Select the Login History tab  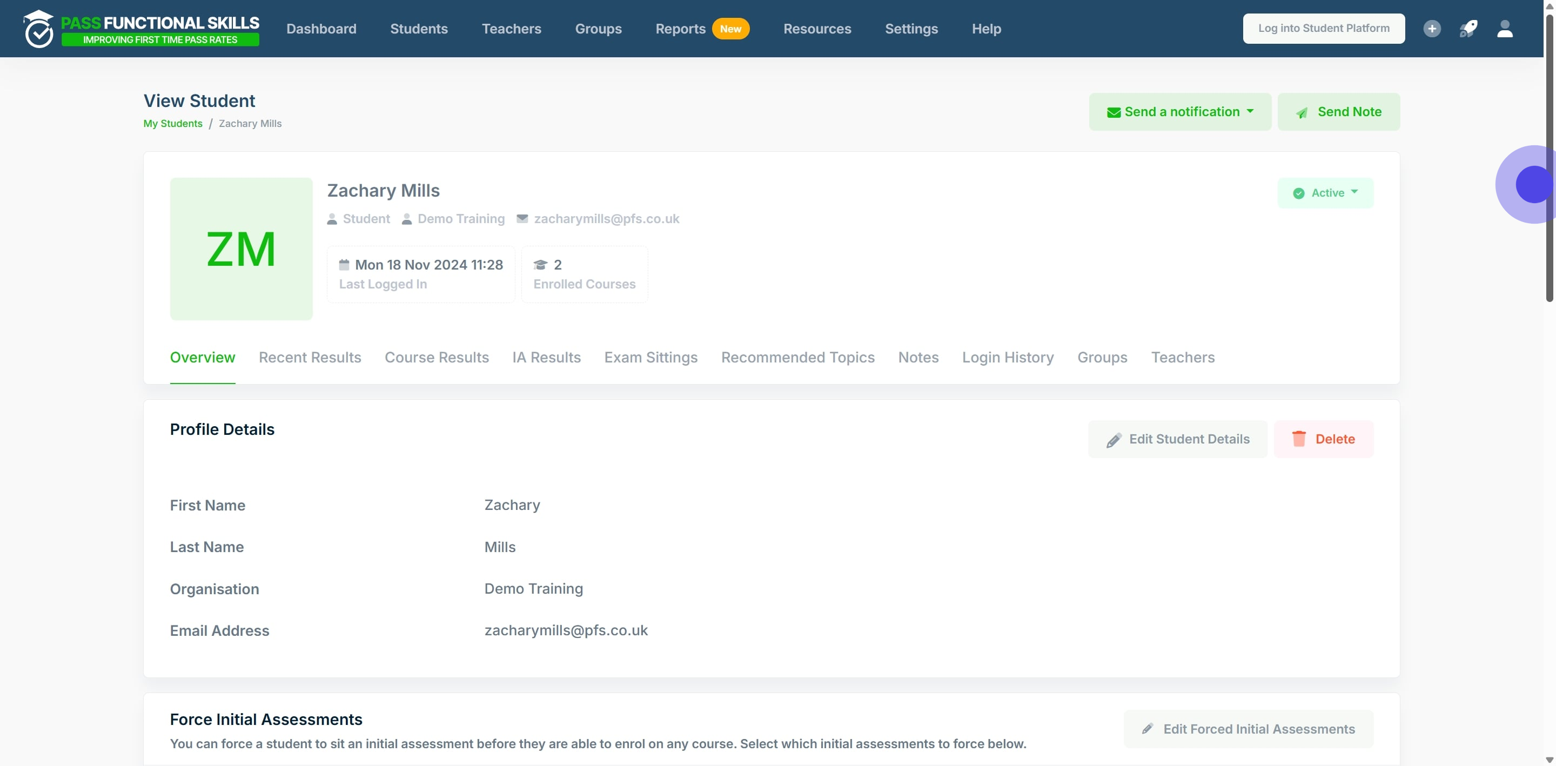[x=1008, y=358]
